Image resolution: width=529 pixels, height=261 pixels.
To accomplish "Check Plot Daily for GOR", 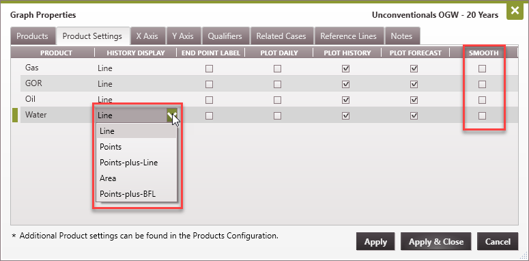I will 277,84.
